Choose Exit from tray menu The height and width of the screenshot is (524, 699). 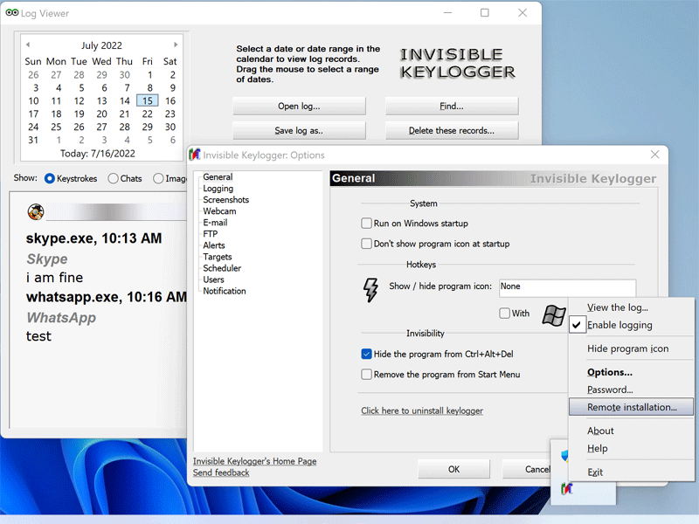(x=631, y=472)
